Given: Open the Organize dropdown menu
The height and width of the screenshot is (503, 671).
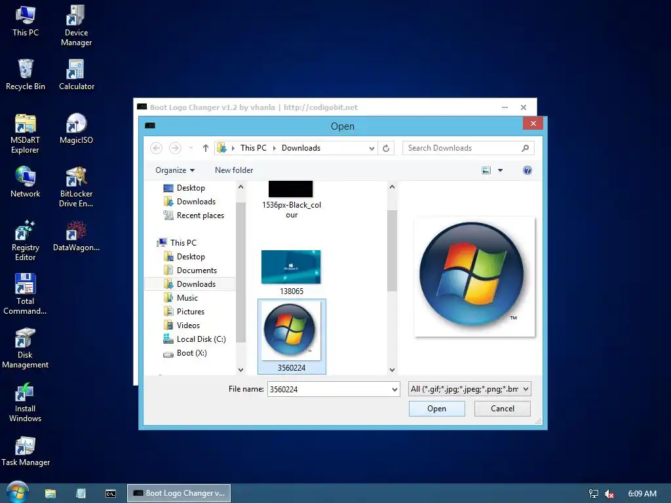Looking at the screenshot, I should tap(175, 170).
